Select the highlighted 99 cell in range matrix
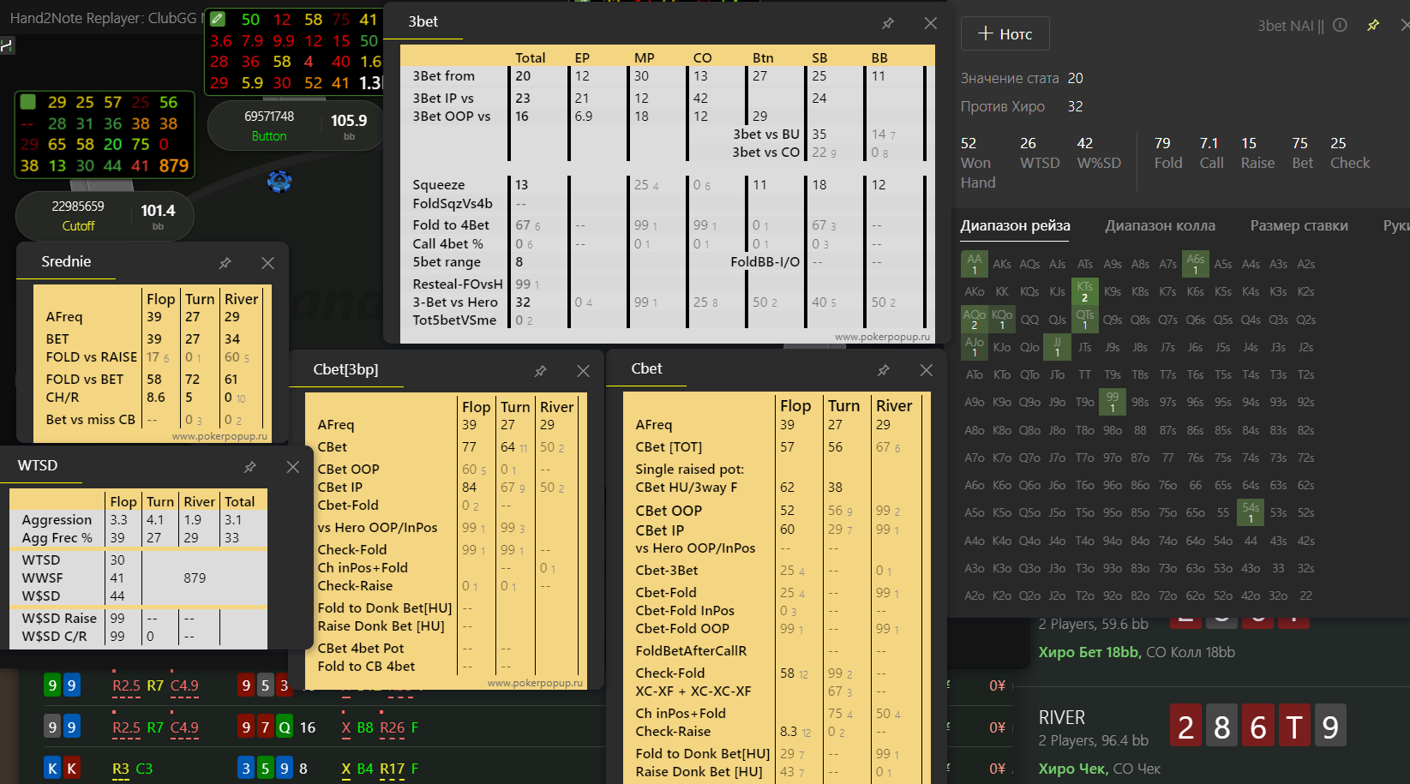1410x784 pixels. pyautogui.click(x=1113, y=402)
